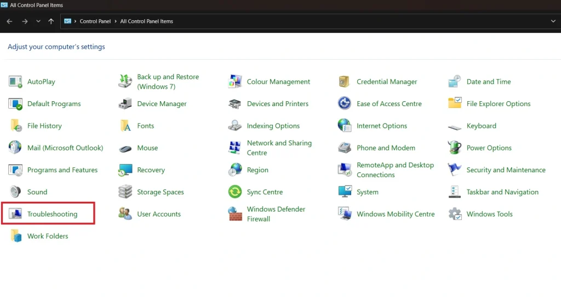Image resolution: width=561 pixels, height=297 pixels.
Task: Open the Programs and Features icon
Action: (x=15, y=170)
